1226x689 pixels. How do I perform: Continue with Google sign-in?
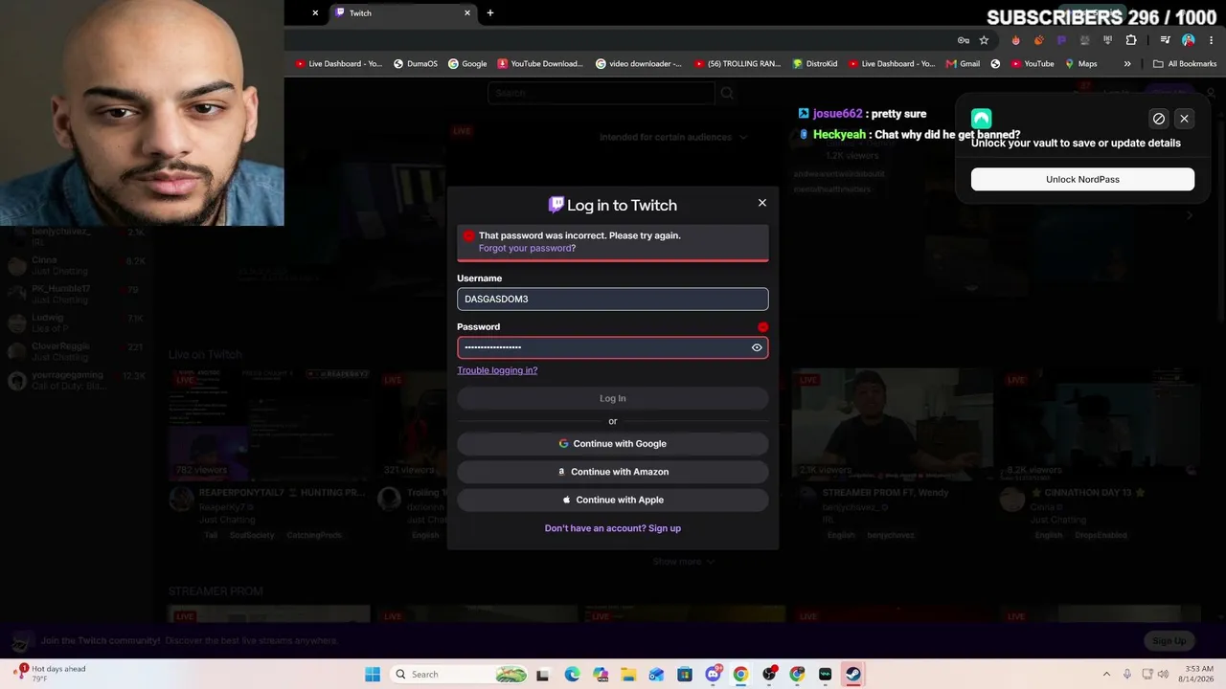(613, 444)
